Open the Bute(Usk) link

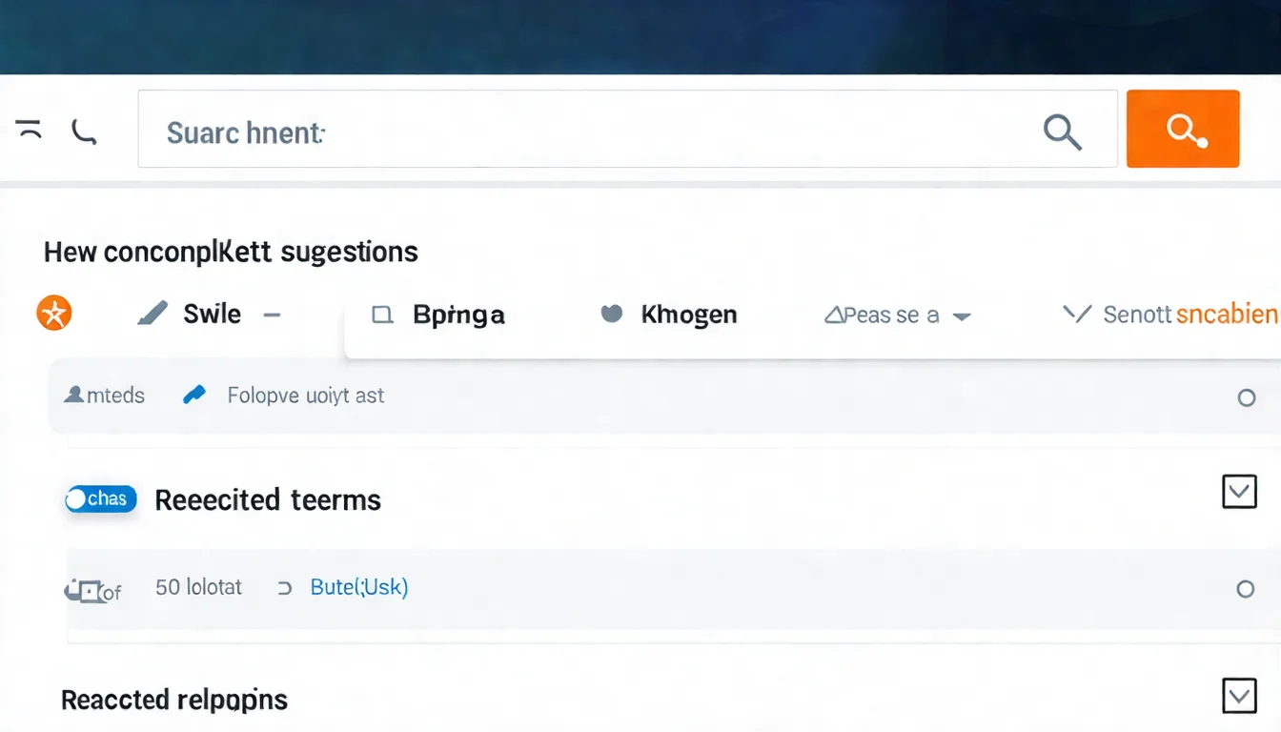[359, 587]
